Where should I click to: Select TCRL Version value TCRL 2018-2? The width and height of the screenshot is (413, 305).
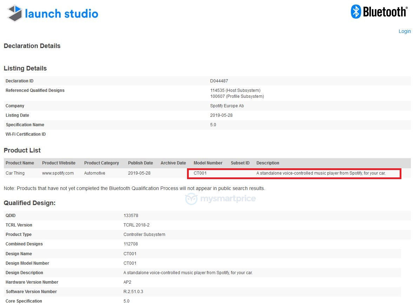click(136, 225)
